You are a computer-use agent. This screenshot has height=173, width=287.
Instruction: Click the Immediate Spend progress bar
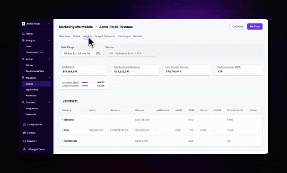[85, 82]
